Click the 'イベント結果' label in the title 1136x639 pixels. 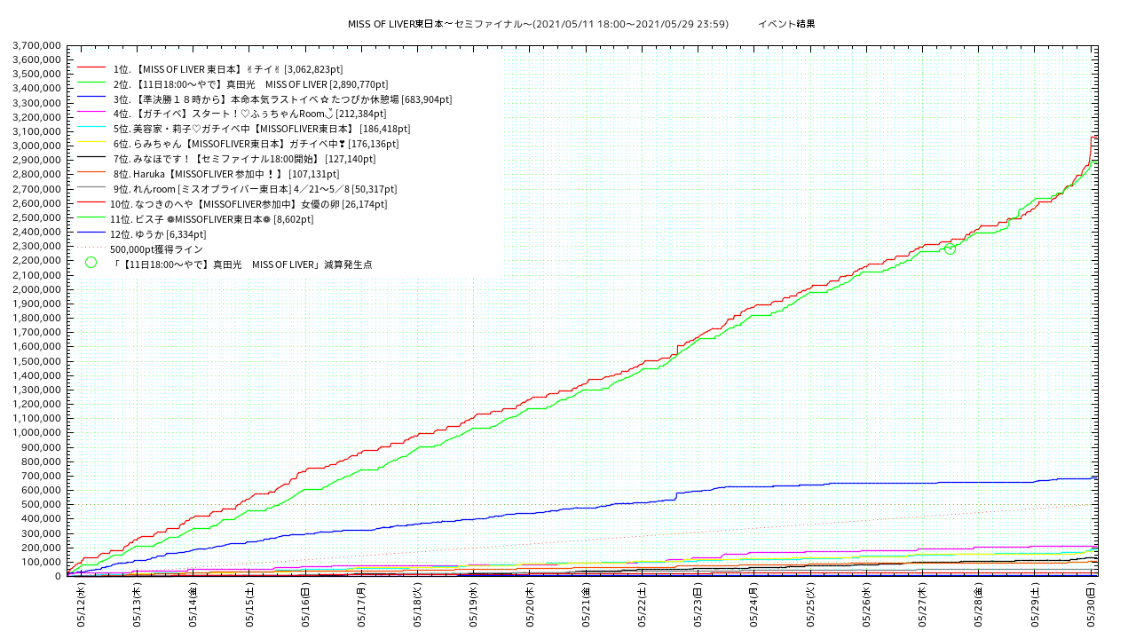pyautogui.click(x=786, y=24)
